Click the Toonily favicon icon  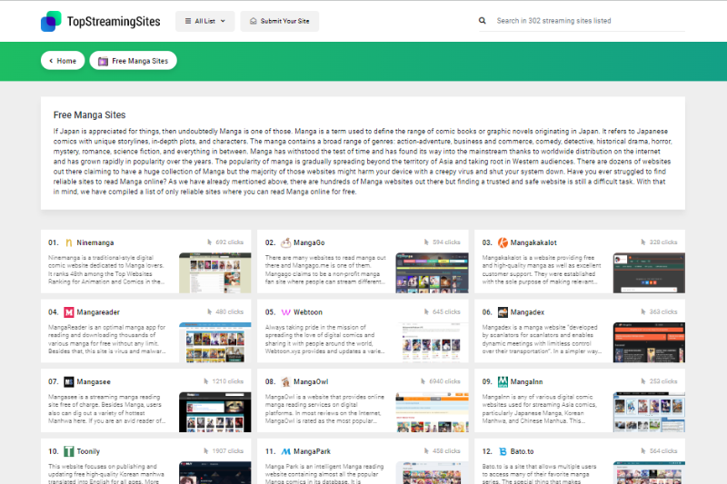tap(69, 451)
